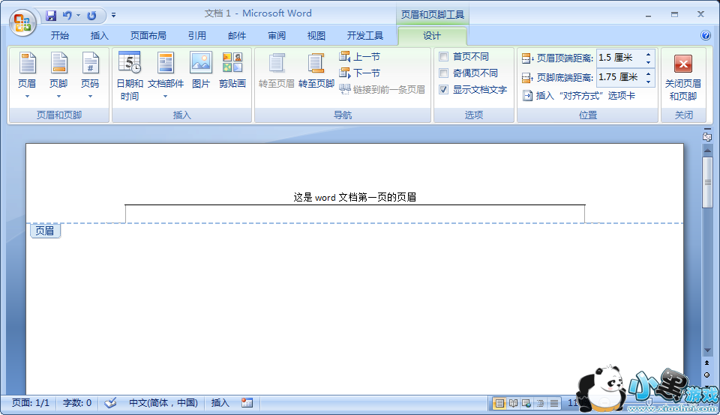The image size is (720, 415).
Task: Save the document via quick access
Action: [x=51, y=16]
